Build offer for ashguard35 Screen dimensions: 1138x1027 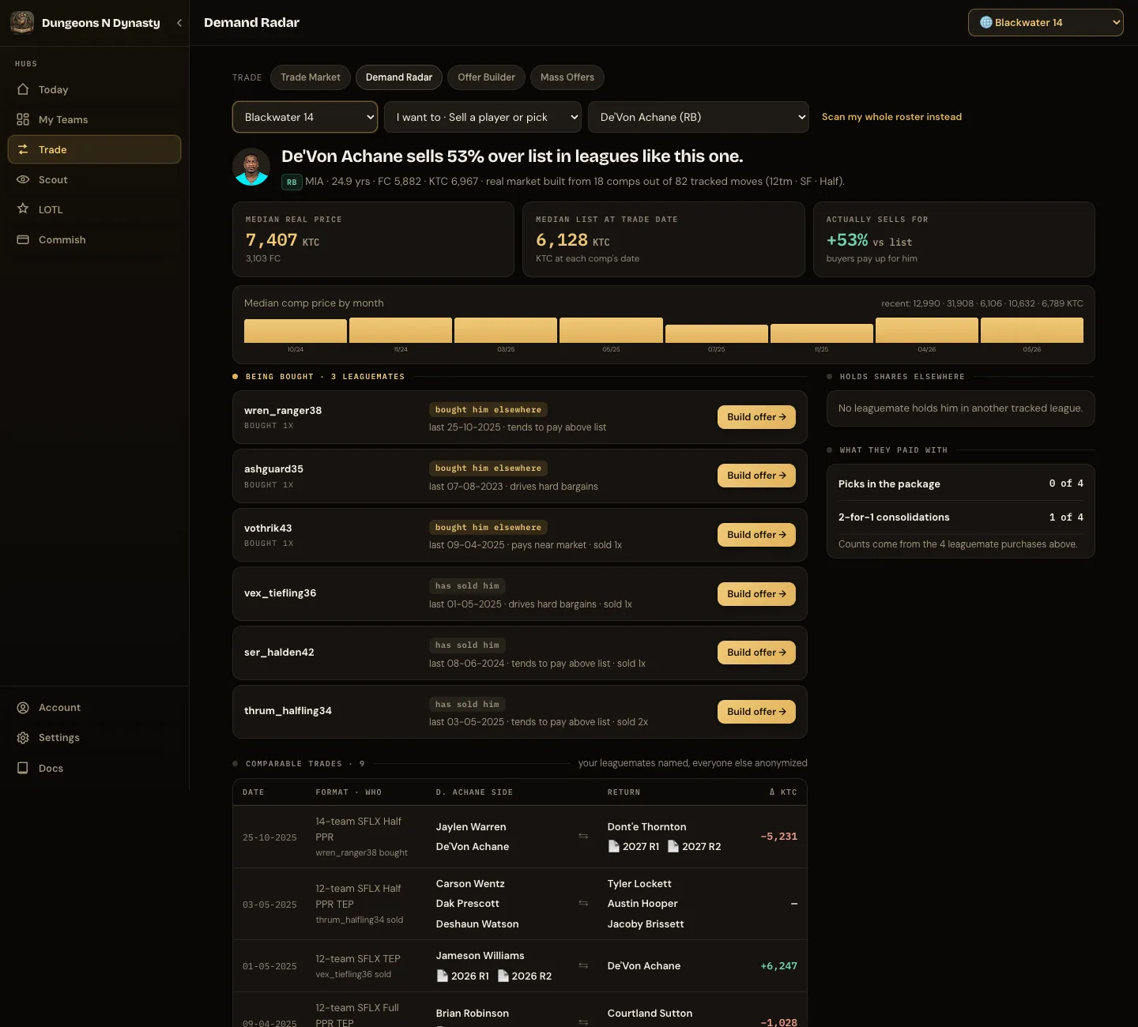[x=756, y=476]
